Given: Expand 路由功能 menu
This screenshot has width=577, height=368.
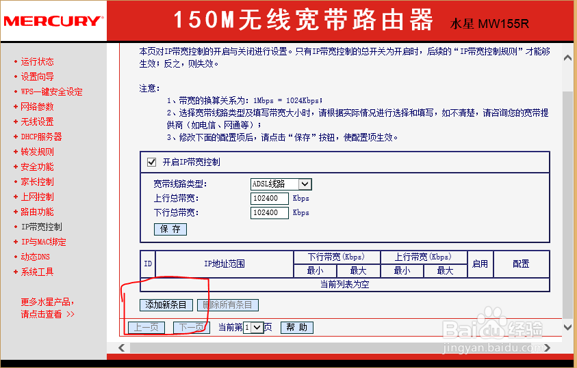Looking at the screenshot, I should coord(37,212).
